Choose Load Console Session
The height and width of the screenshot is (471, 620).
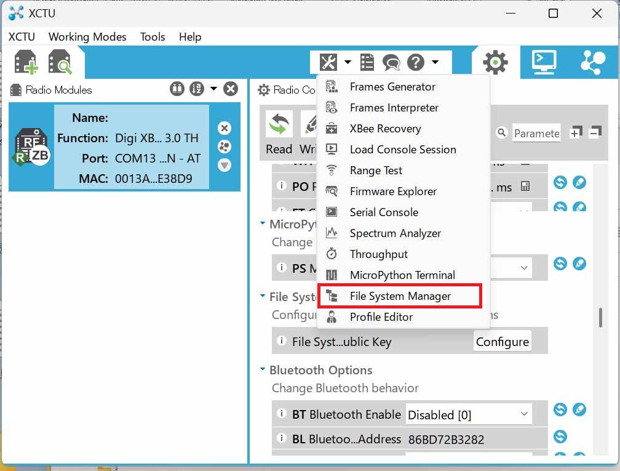[403, 150]
